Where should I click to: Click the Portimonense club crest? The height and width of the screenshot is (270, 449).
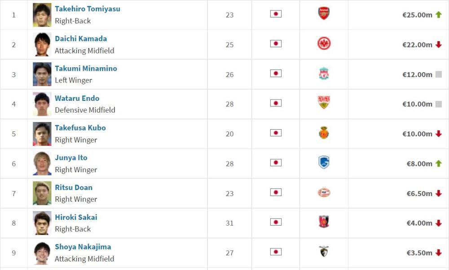(324, 252)
